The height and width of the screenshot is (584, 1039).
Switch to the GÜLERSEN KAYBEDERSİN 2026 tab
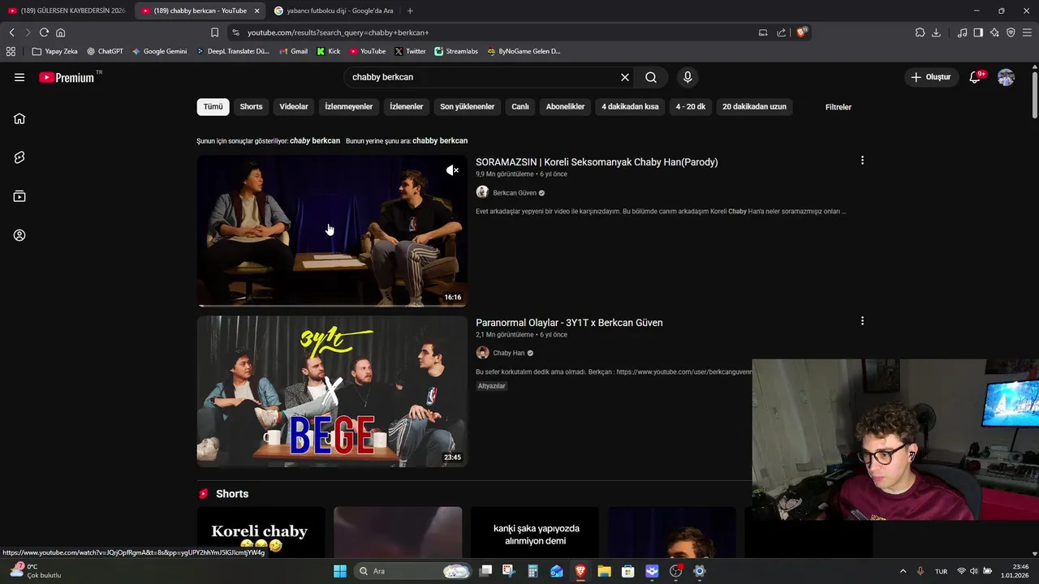(x=67, y=11)
